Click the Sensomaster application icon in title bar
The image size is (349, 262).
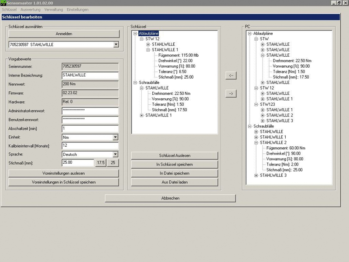[x=3, y=3]
